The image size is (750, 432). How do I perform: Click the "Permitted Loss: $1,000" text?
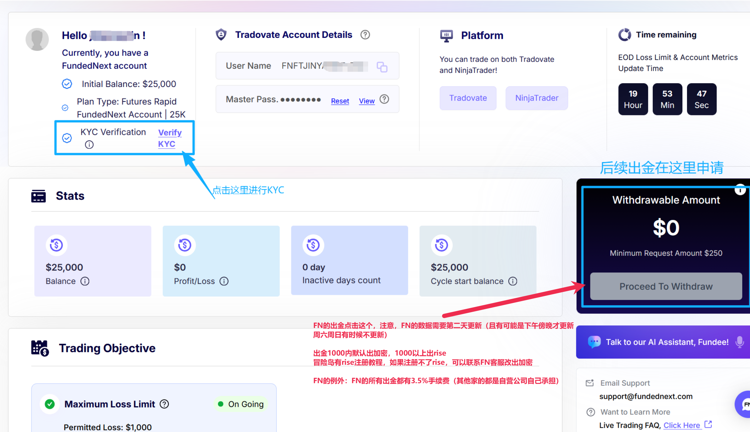pos(108,427)
